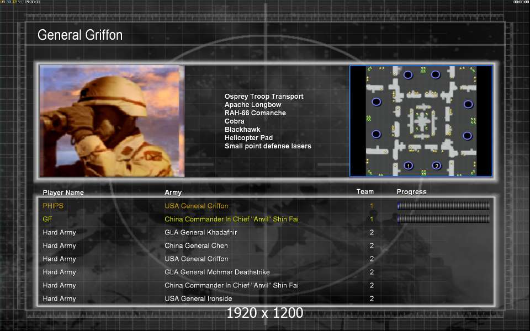Click the Hard Army USA General Griffon entry
Image resolution: width=530 pixels, height=331 pixels.
[197, 259]
